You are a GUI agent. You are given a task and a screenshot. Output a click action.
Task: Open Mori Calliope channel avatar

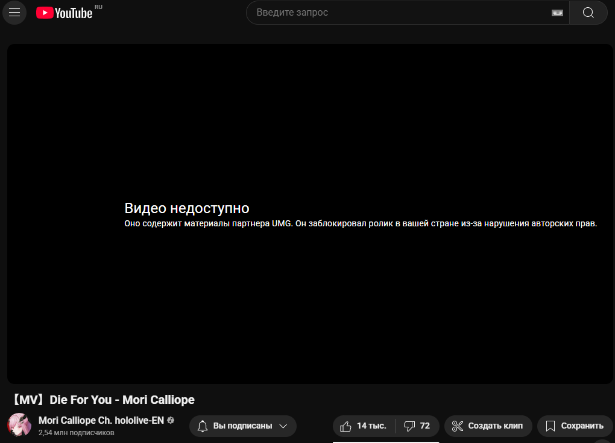[19, 425]
